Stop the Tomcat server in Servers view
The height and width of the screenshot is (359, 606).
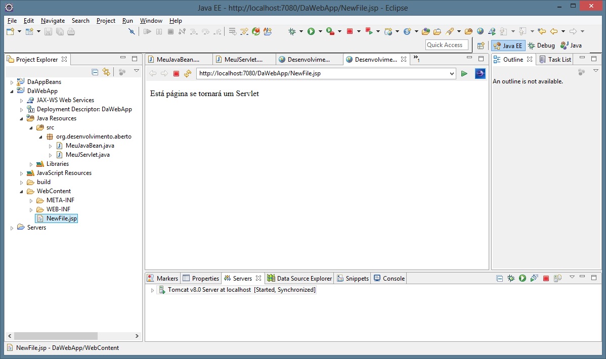coord(546,279)
